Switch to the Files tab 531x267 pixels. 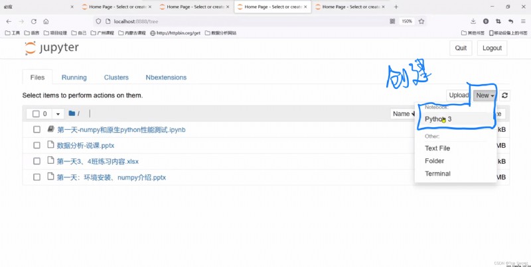37,78
